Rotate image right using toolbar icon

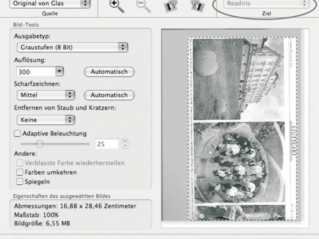coord(198,6)
